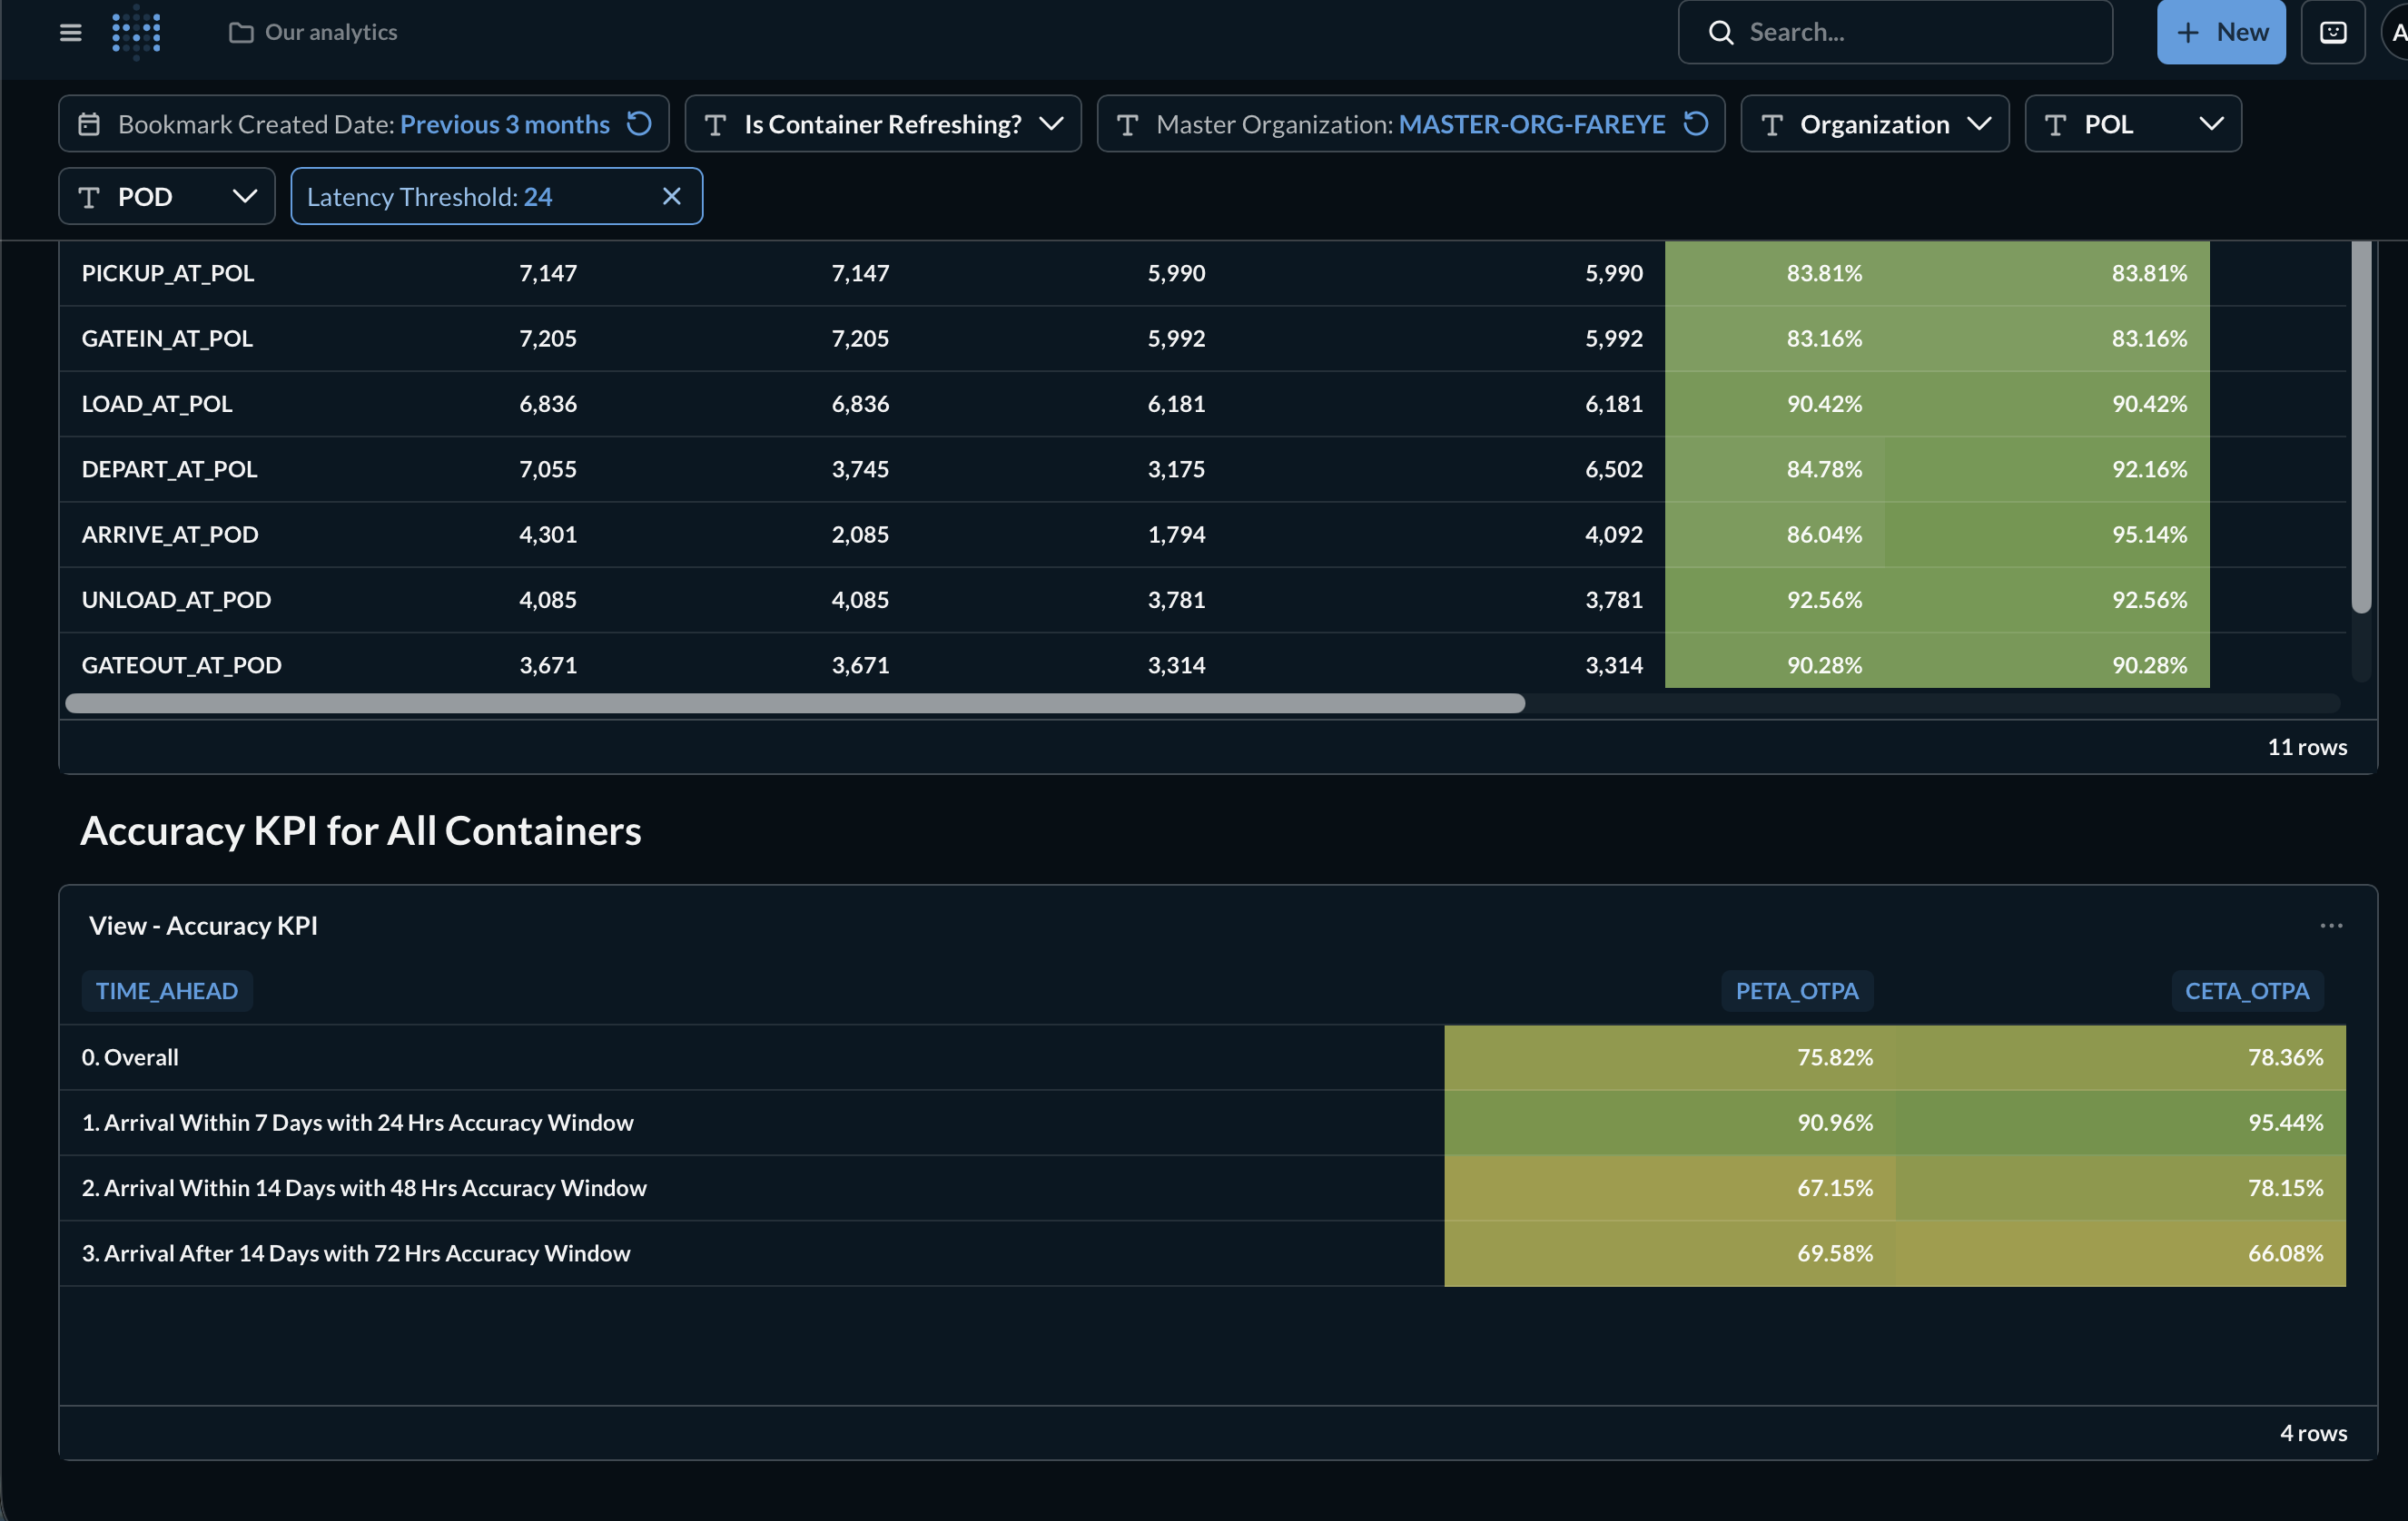Image resolution: width=2408 pixels, height=1521 pixels.
Task: Click the 75.82% Overall PETA_OTPA cell
Action: 1670,1057
